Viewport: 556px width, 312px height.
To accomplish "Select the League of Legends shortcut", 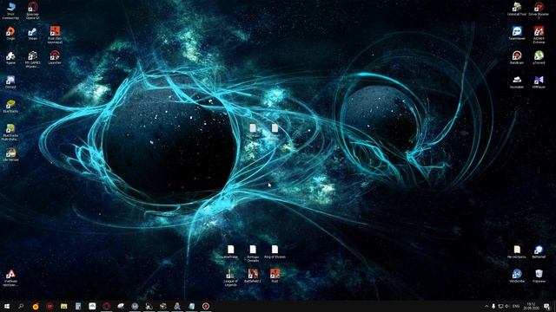I will (x=230, y=277).
